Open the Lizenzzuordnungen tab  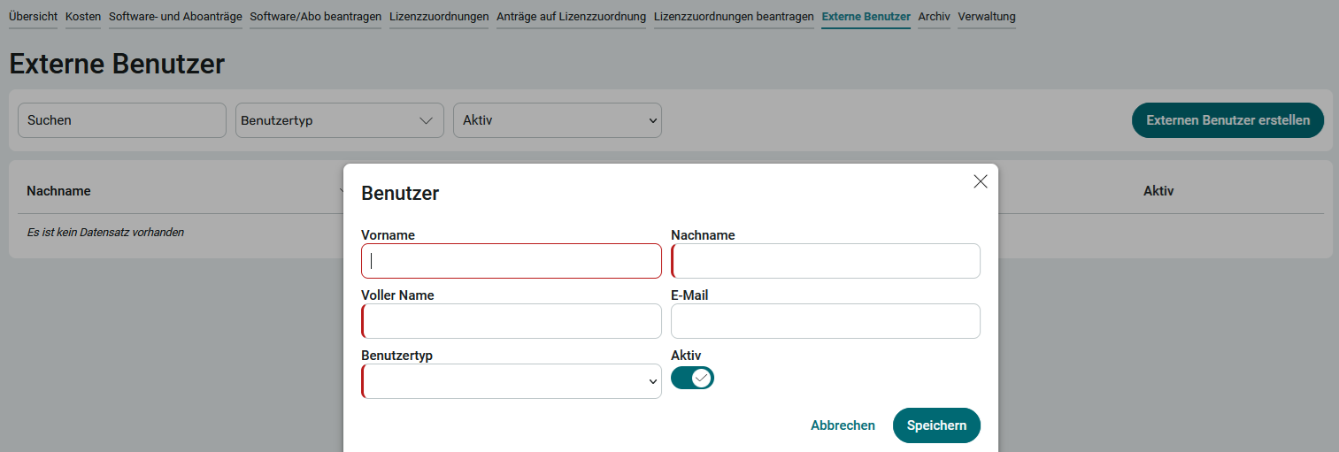pyautogui.click(x=439, y=17)
